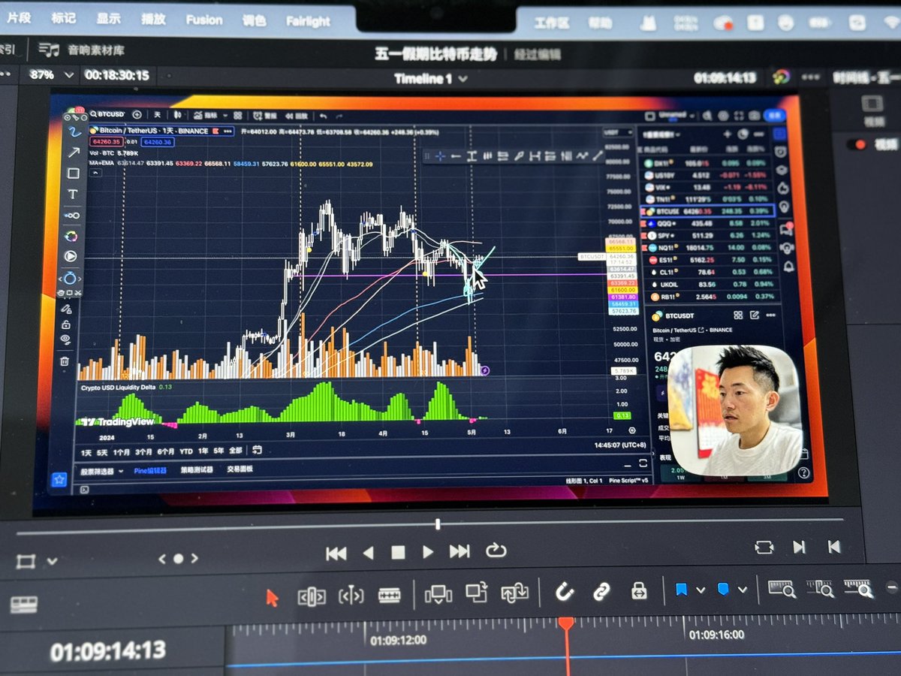The width and height of the screenshot is (901, 676).
Task: Go to next edit point icon
Action: 799,547
